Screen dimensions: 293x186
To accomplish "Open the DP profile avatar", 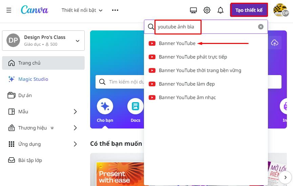I will pyautogui.click(x=281, y=10).
